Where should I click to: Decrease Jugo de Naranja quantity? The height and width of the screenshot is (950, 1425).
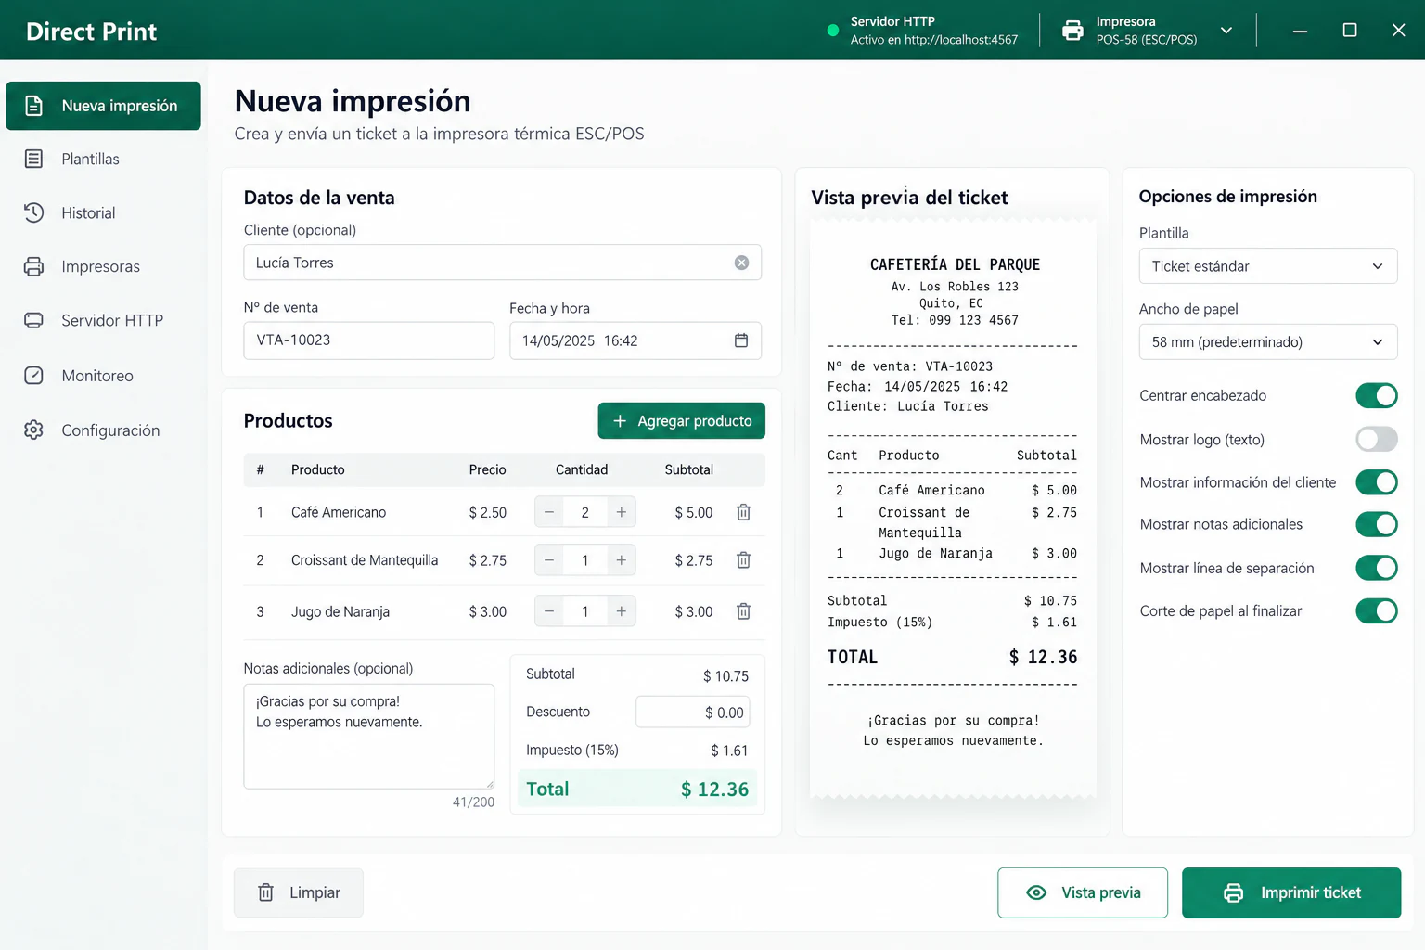click(x=549, y=611)
